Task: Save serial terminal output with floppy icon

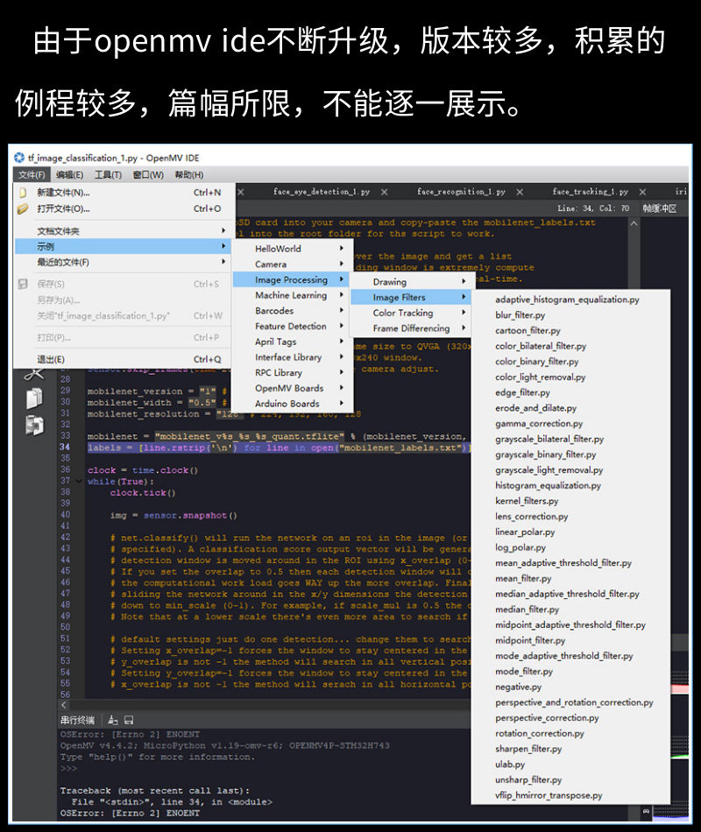Action: pyautogui.click(x=129, y=720)
